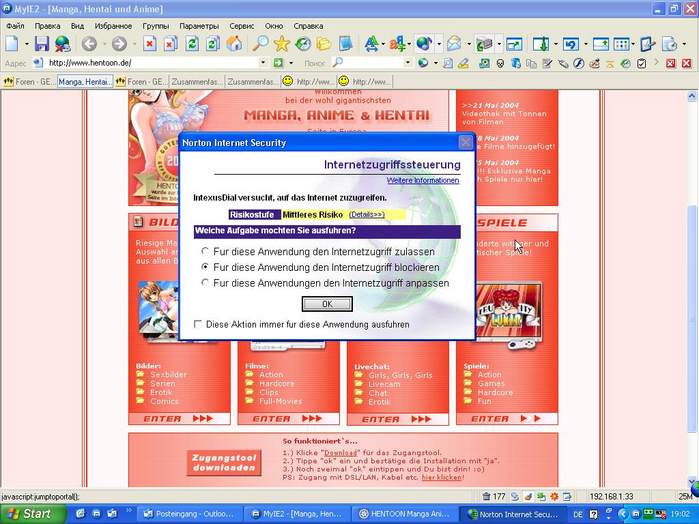Open search box dropdown arrow
This screenshot has height=524, width=699.
click(x=408, y=63)
